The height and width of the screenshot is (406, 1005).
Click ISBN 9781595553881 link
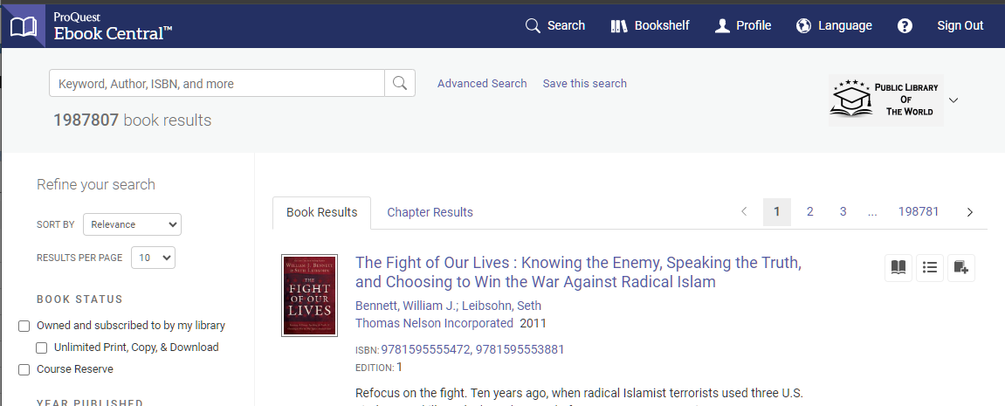(x=520, y=349)
